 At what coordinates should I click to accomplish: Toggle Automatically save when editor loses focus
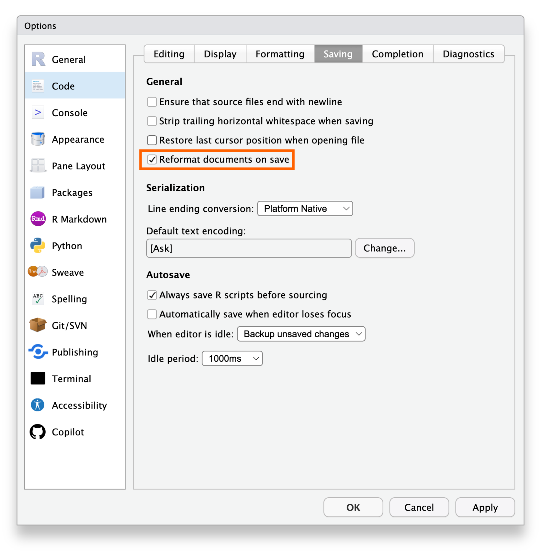tap(152, 314)
